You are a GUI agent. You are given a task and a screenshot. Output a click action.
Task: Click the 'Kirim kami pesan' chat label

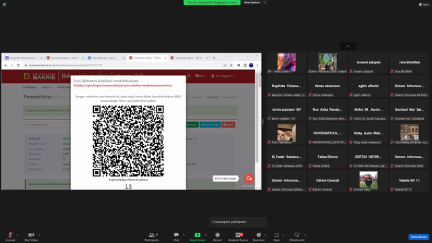tap(225, 178)
